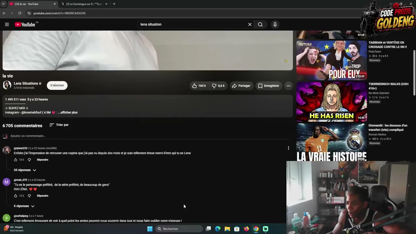Open the TSERRIEDNICH WALKS video title
This screenshot has width=416, height=234.
[388, 86]
